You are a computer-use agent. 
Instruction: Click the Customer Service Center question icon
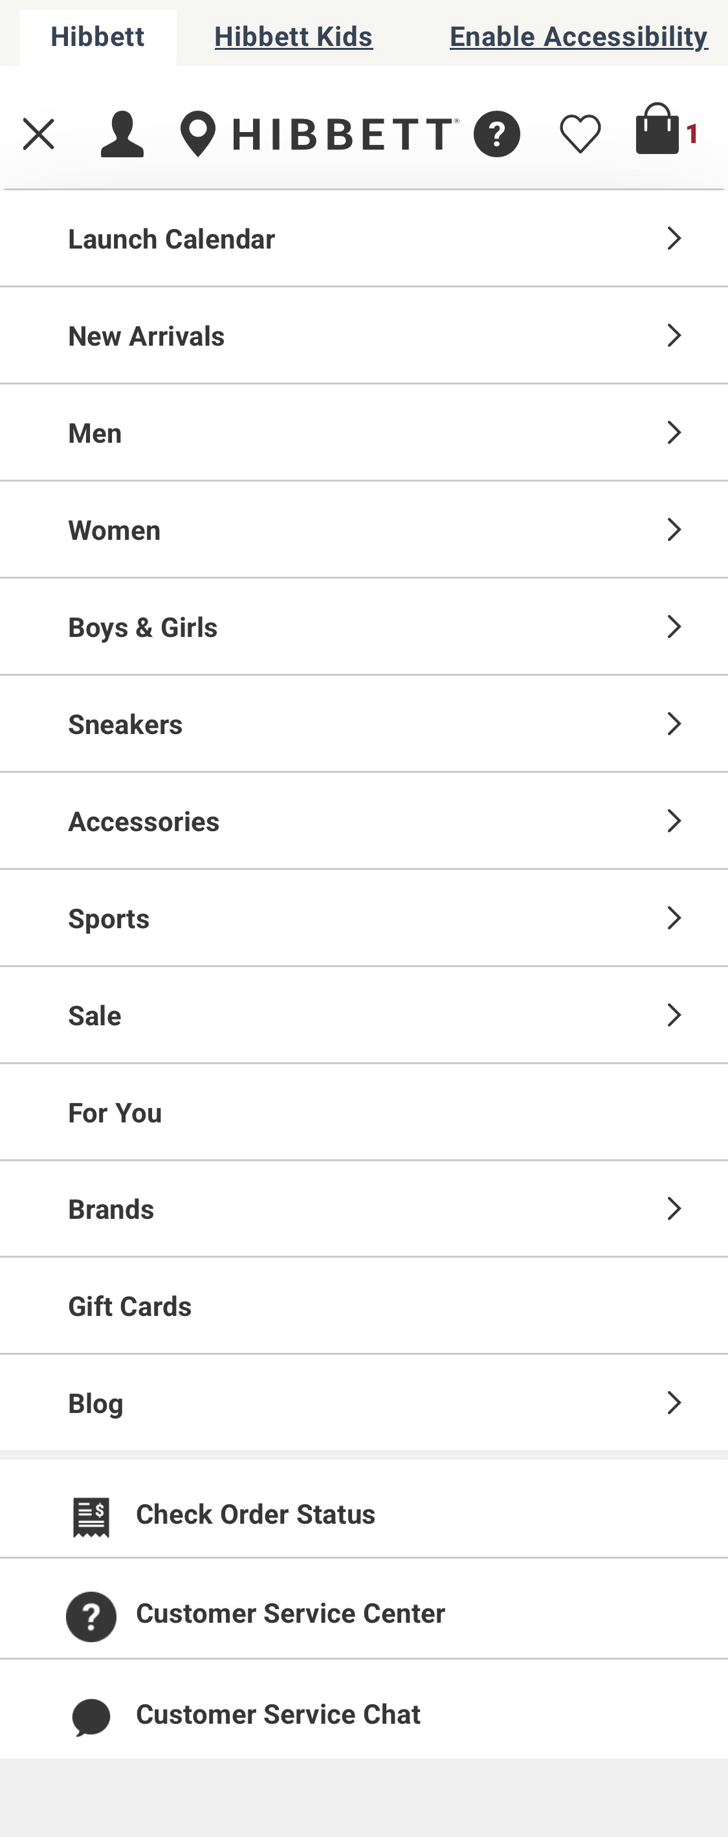(x=91, y=1617)
